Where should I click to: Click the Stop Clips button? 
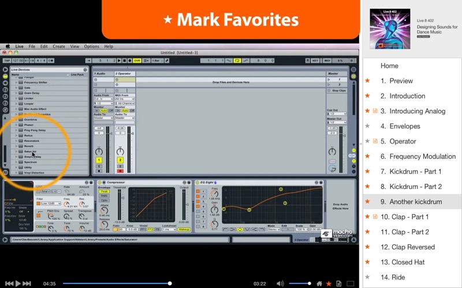[x=337, y=90]
